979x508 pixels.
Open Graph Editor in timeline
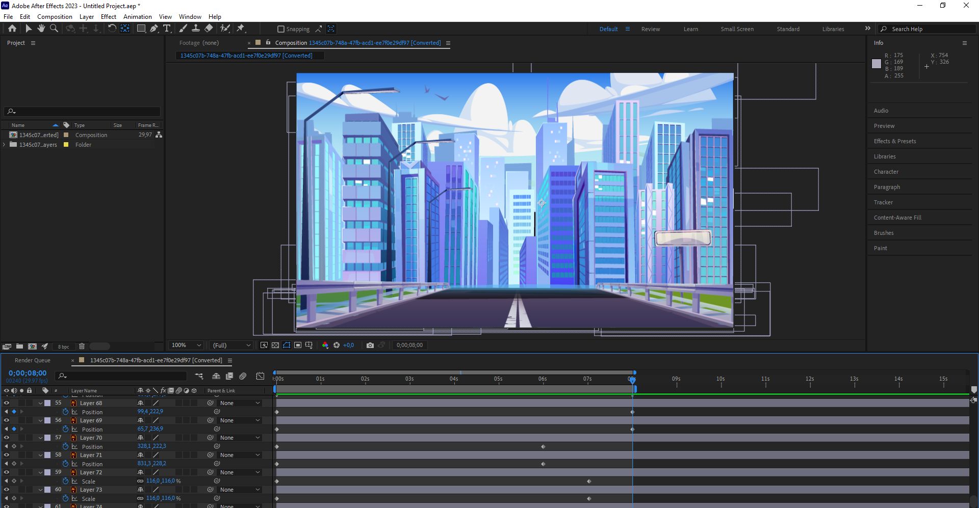[260, 376]
